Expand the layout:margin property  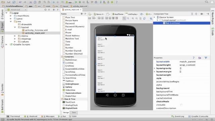coord(155,72)
